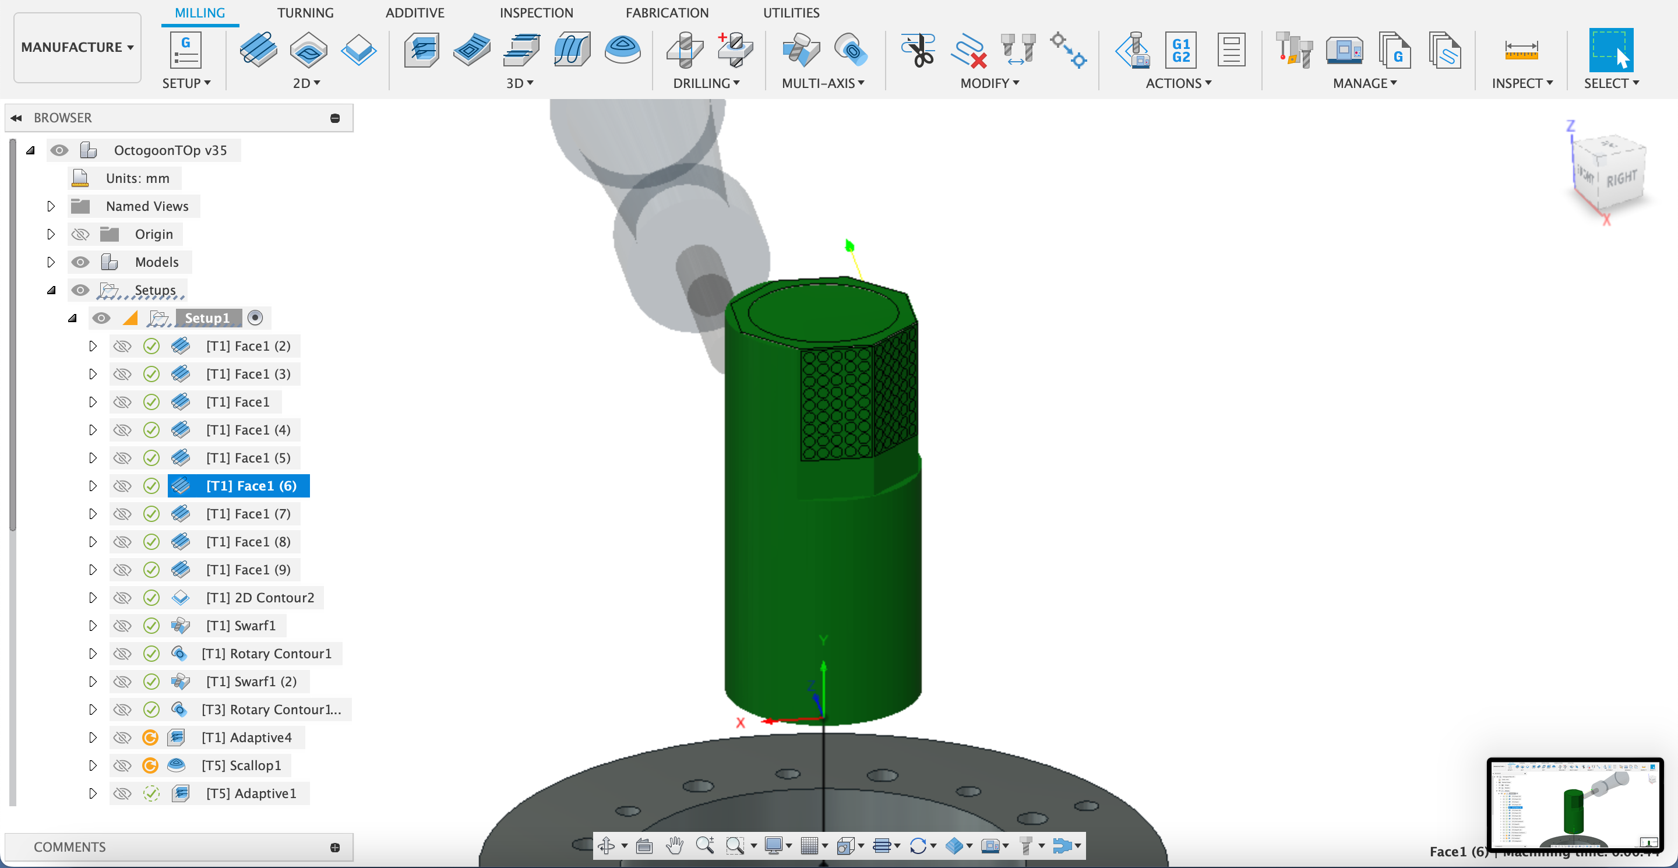The height and width of the screenshot is (868, 1678).
Task: Select the 3D Parallel tool
Action: click(x=522, y=50)
